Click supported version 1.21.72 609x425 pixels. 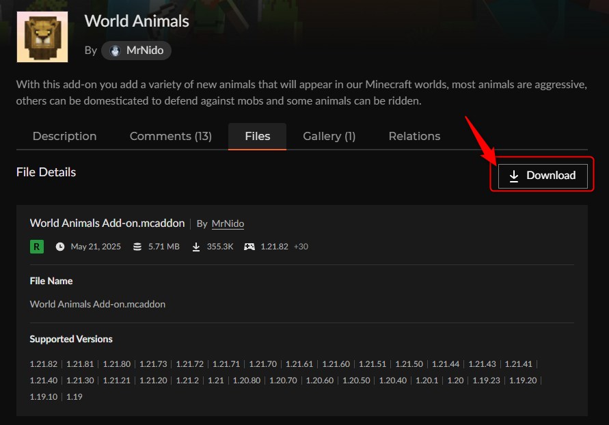point(189,364)
